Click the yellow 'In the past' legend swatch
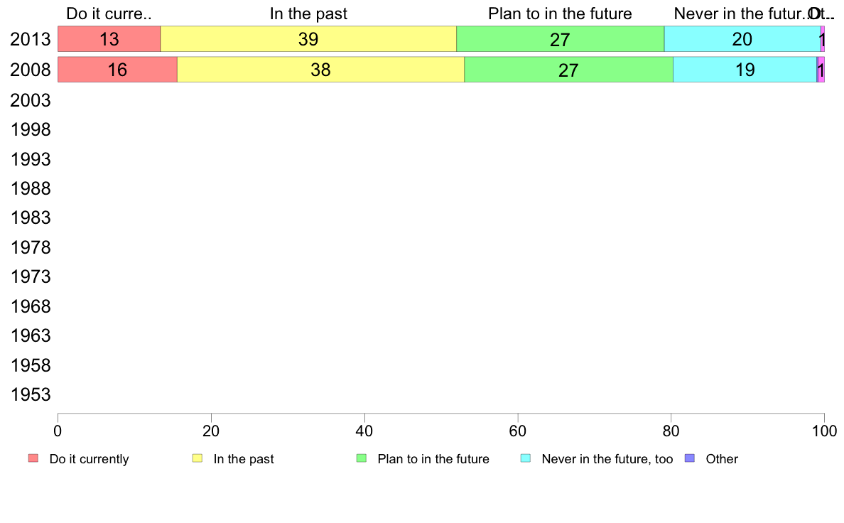 point(198,458)
